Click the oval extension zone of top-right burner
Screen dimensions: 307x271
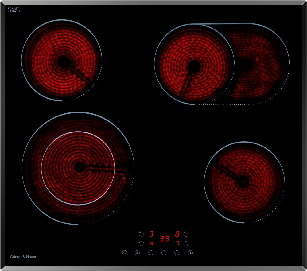click(261, 65)
